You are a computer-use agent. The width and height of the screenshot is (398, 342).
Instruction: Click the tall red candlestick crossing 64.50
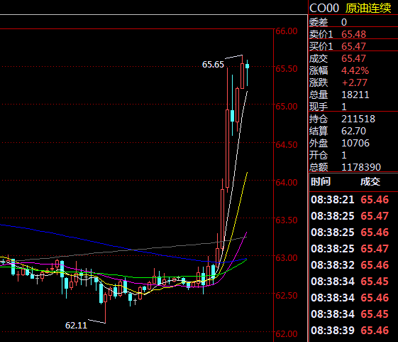coord(227,149)
